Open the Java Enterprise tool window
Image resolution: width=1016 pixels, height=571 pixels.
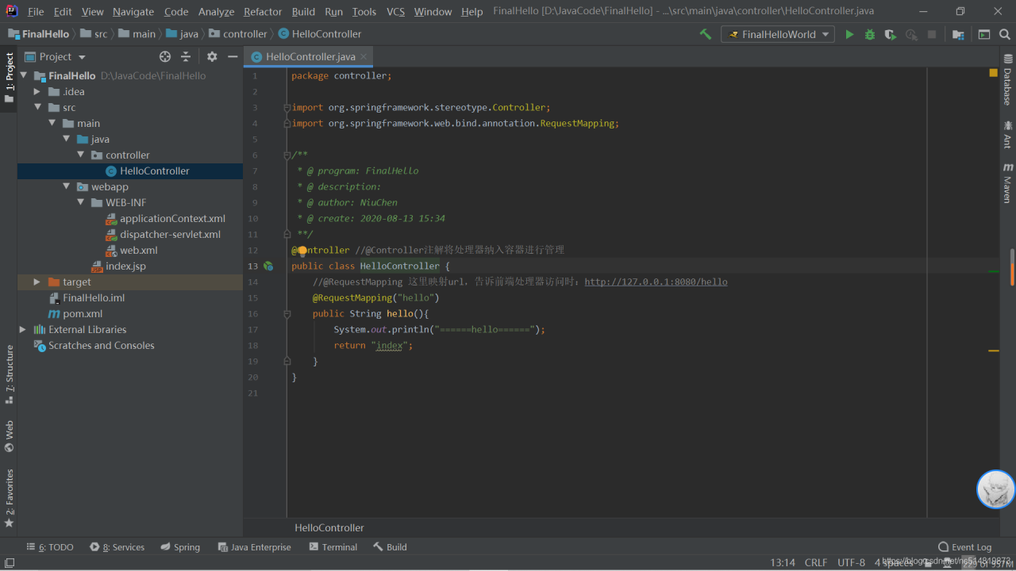click(x=255, y=547)
